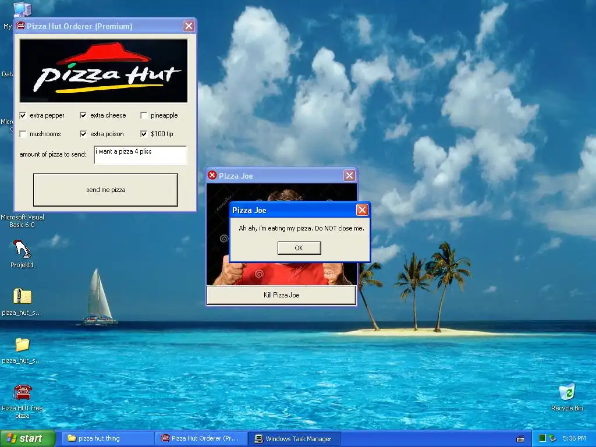Select the Pizza HUT free pizza icon
596x447 pixels.
click(22, 401)
